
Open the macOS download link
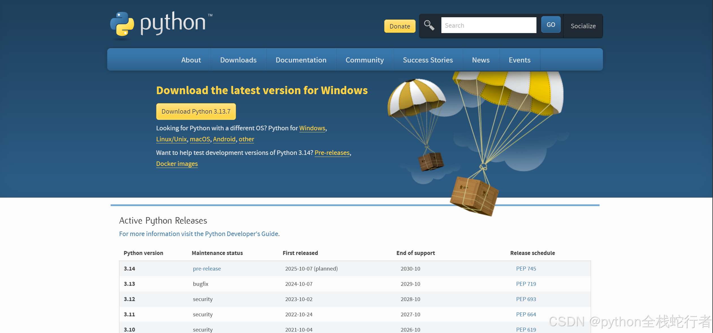tap(200, 139)
